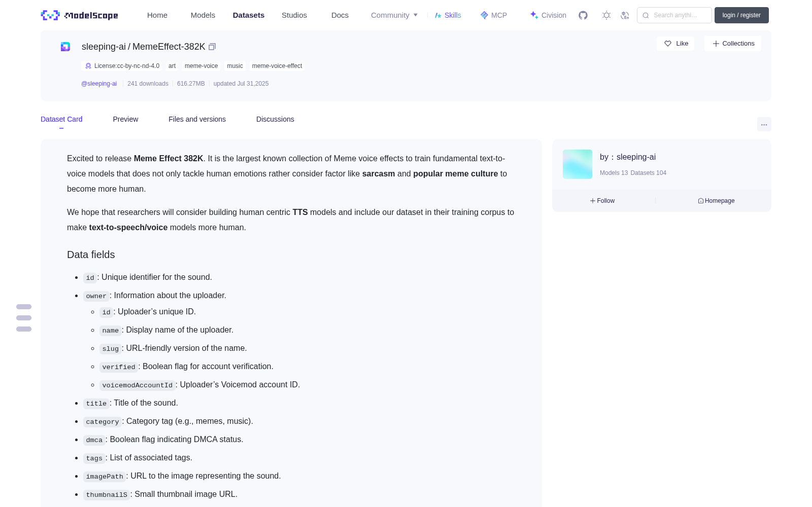Click the 'title' field code

click(x=96, y=404)
